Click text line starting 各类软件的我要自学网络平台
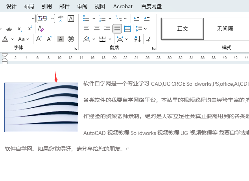This screenshot has width=249, height=181. point(166,100)
